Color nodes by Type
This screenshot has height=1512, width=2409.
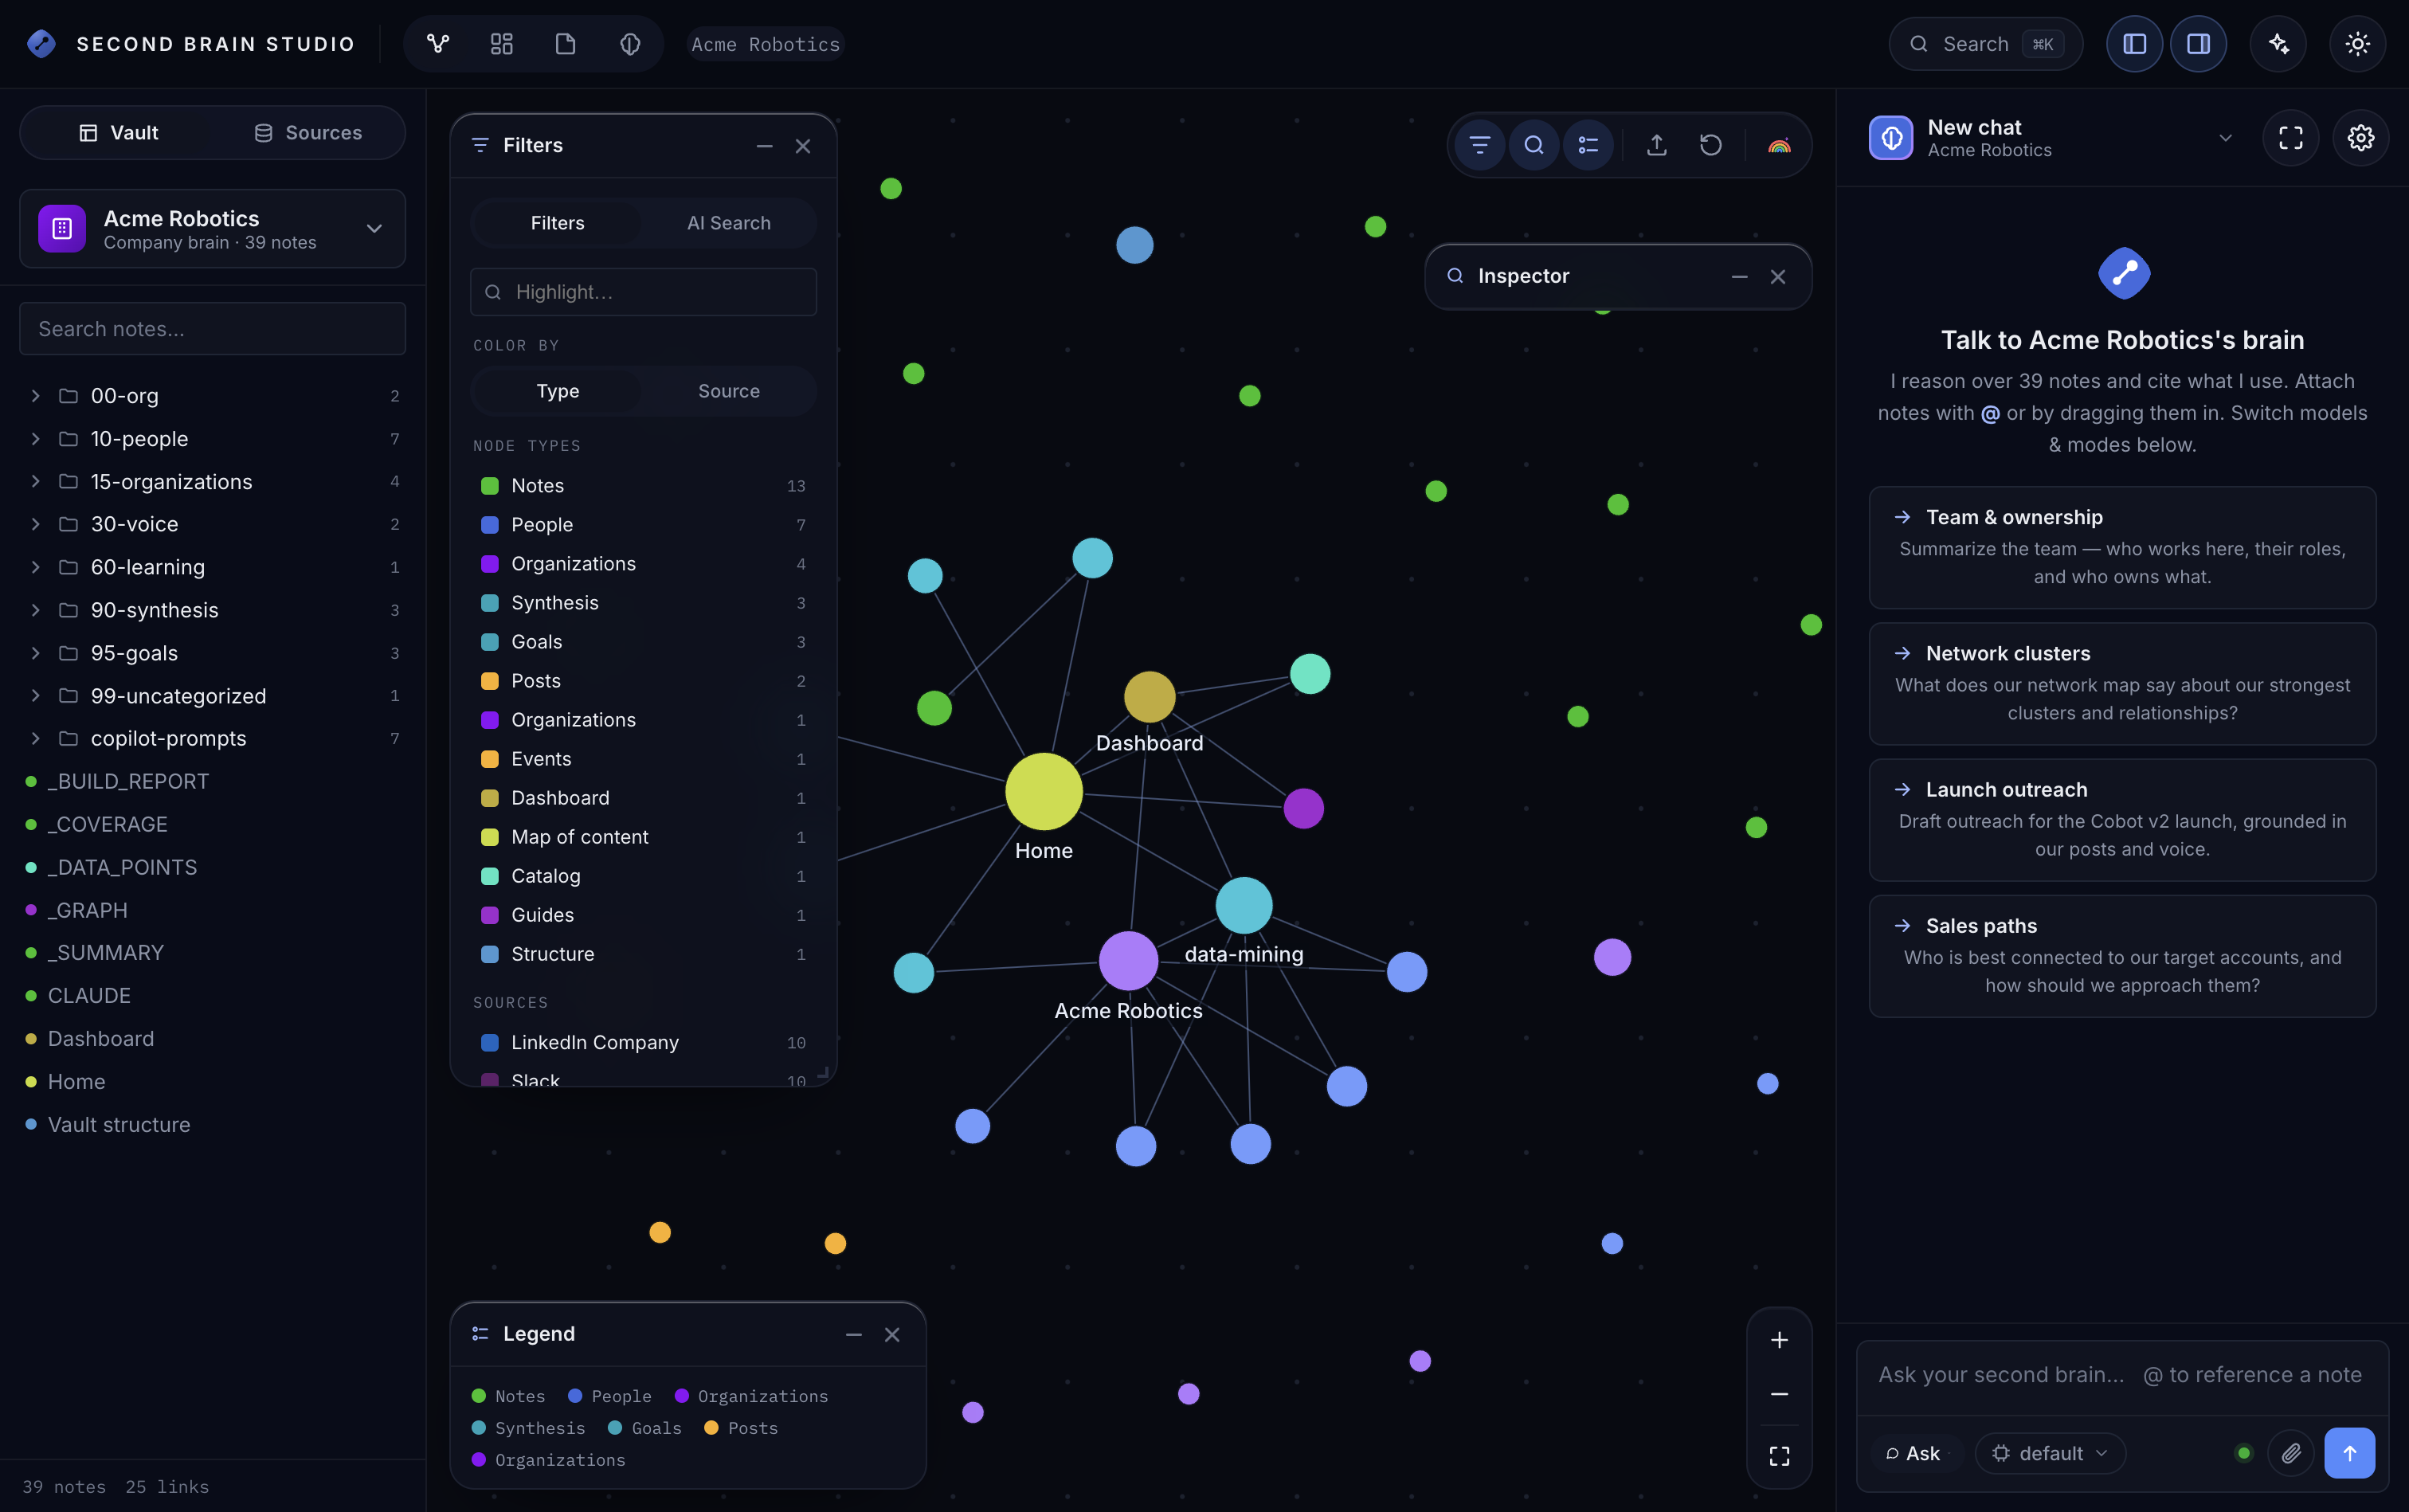557,391
